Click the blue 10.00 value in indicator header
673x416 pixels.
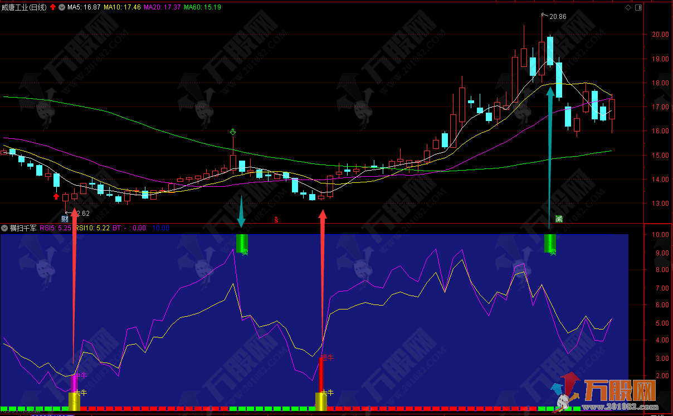(159, 228)
